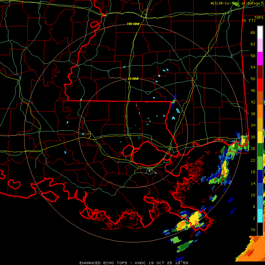
Task: Click the "30" legend value
Action: pos(253,137)
